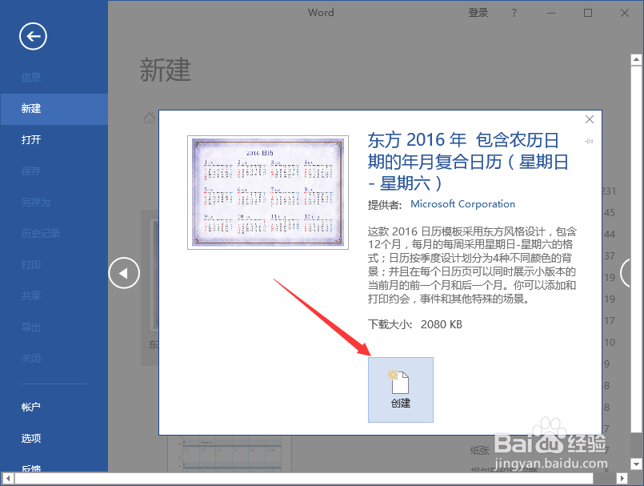Go to previous template with left arrow
The width and height of the screenshot is (644, 486).
click(x=124, y=273)
